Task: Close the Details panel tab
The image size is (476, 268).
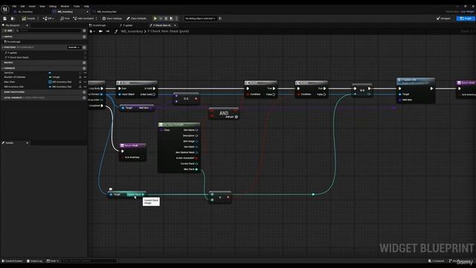Action: coord(27,143)
